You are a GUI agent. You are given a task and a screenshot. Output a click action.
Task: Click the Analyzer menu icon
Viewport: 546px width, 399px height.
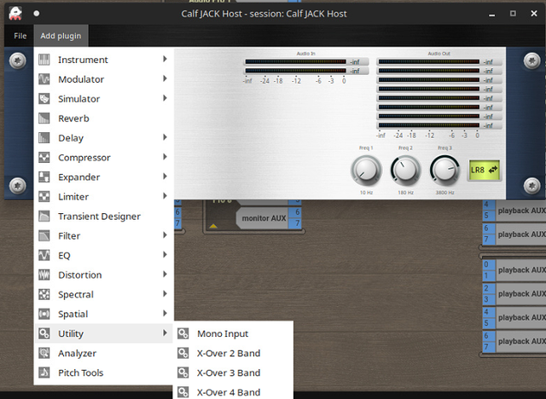44,353
